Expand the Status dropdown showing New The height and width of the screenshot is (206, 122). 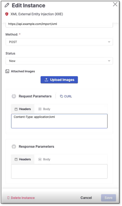click(x=59, y=61)
